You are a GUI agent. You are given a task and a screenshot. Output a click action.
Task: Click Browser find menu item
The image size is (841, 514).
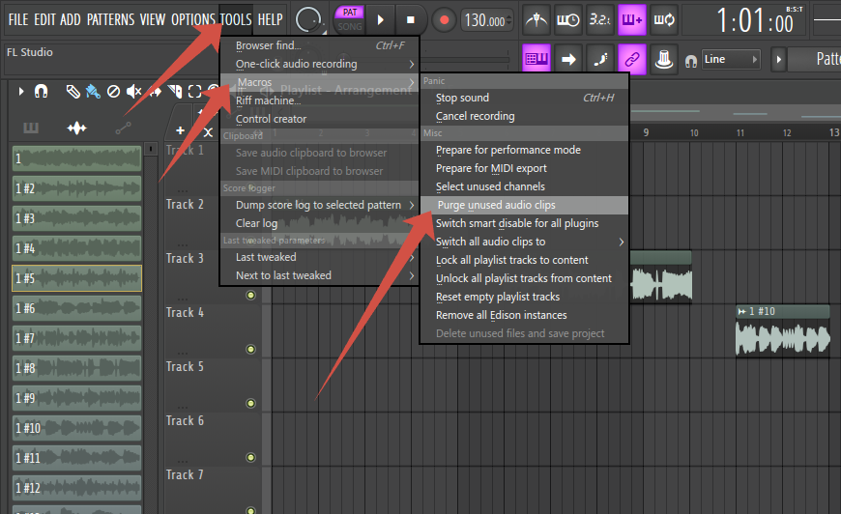tap(320, 45)
